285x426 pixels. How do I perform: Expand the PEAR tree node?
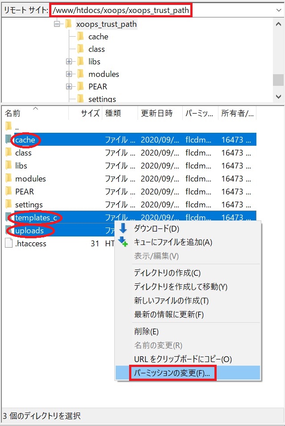69,87
